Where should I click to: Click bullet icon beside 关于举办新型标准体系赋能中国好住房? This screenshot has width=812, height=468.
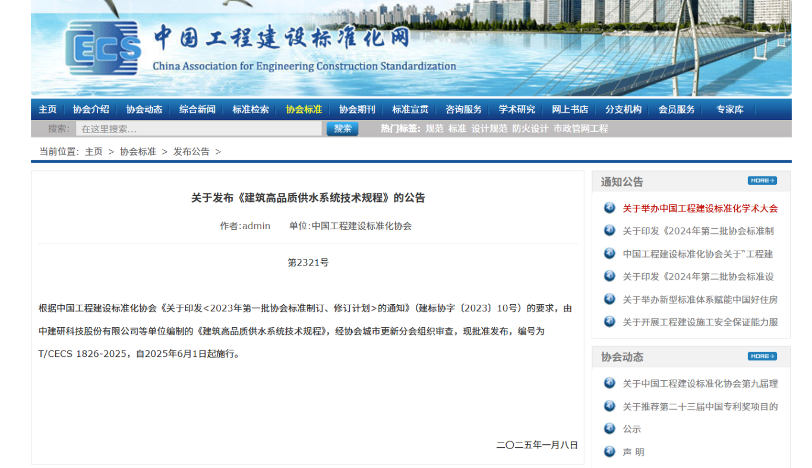[x=609, y=299]
